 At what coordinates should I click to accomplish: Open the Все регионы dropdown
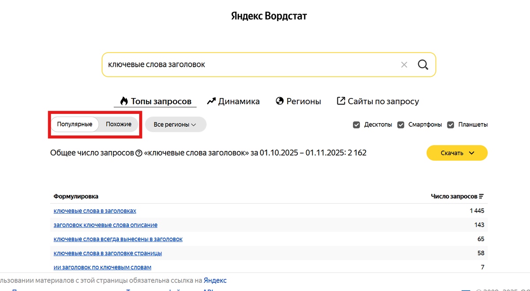175,125
